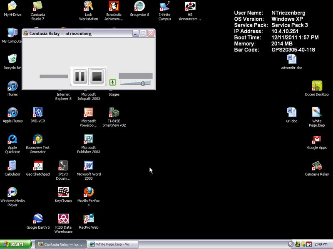Open My H-Drive desktop icon

pyautogui.click(x=12, y=6)
